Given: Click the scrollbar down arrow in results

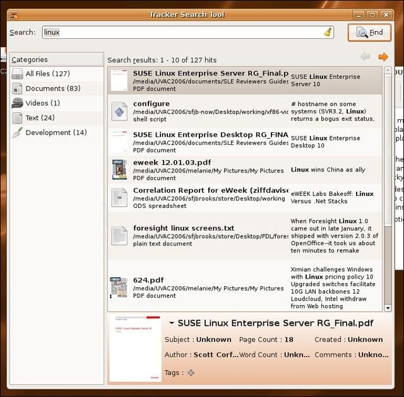Looking at the screenshot, I should [x=388, y=308].
